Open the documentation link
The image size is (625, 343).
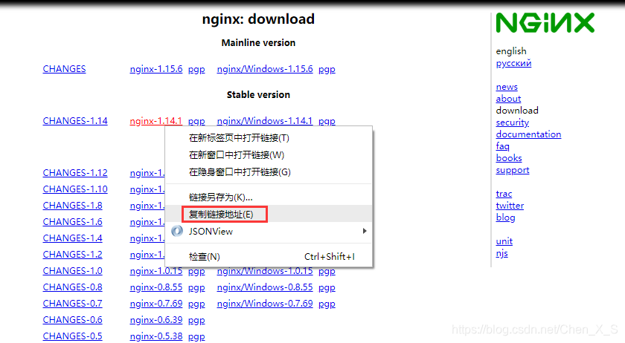click(528, 134)
